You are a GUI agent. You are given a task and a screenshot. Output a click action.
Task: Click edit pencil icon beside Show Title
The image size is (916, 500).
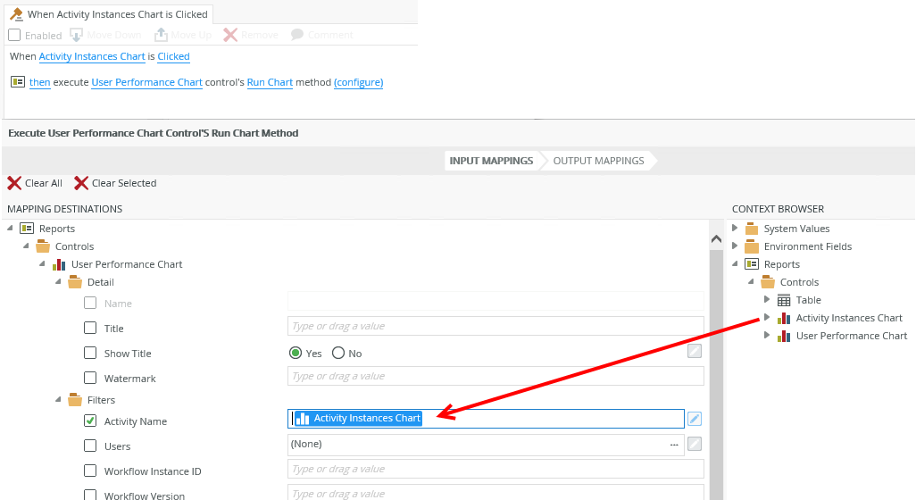pos(694,351)
